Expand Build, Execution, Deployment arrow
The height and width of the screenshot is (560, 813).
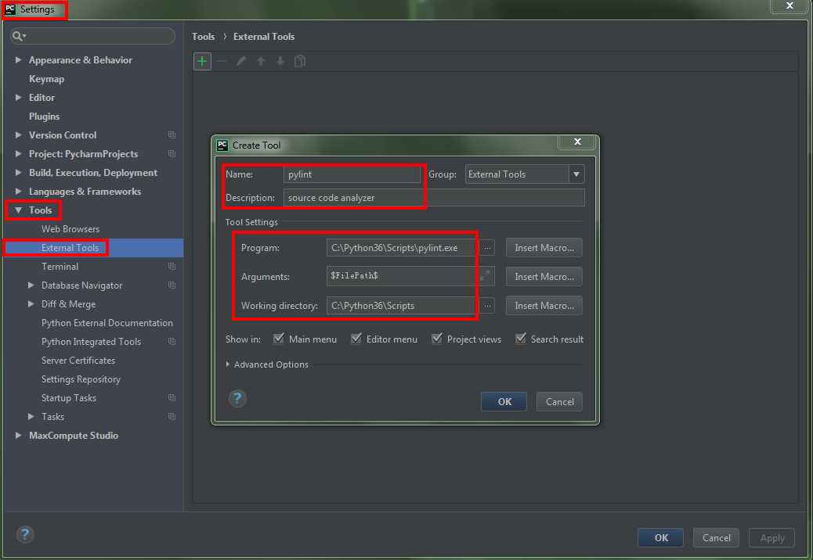(18, 172)
